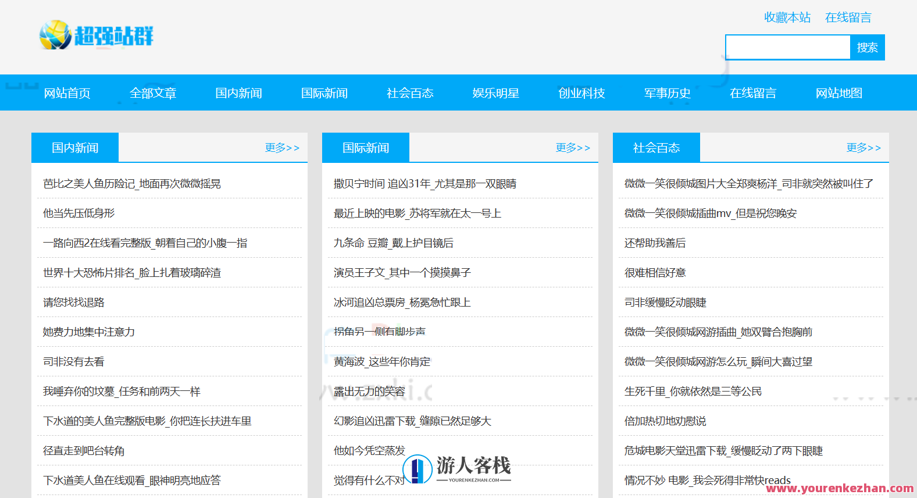
Task: Select the 国际新闻 section tab header
Action: 366,148
